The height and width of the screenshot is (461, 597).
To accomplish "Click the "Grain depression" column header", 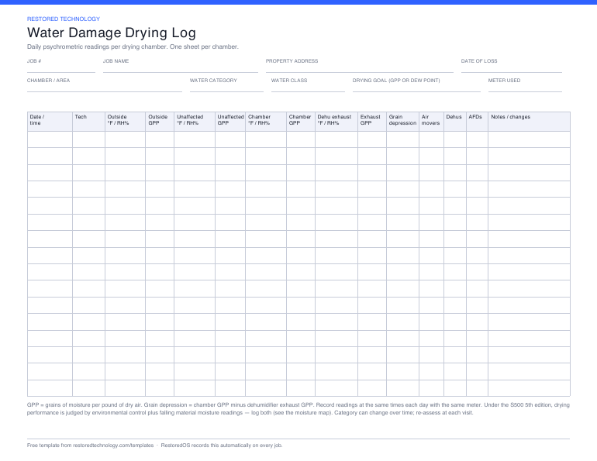I will click(403, 122).
